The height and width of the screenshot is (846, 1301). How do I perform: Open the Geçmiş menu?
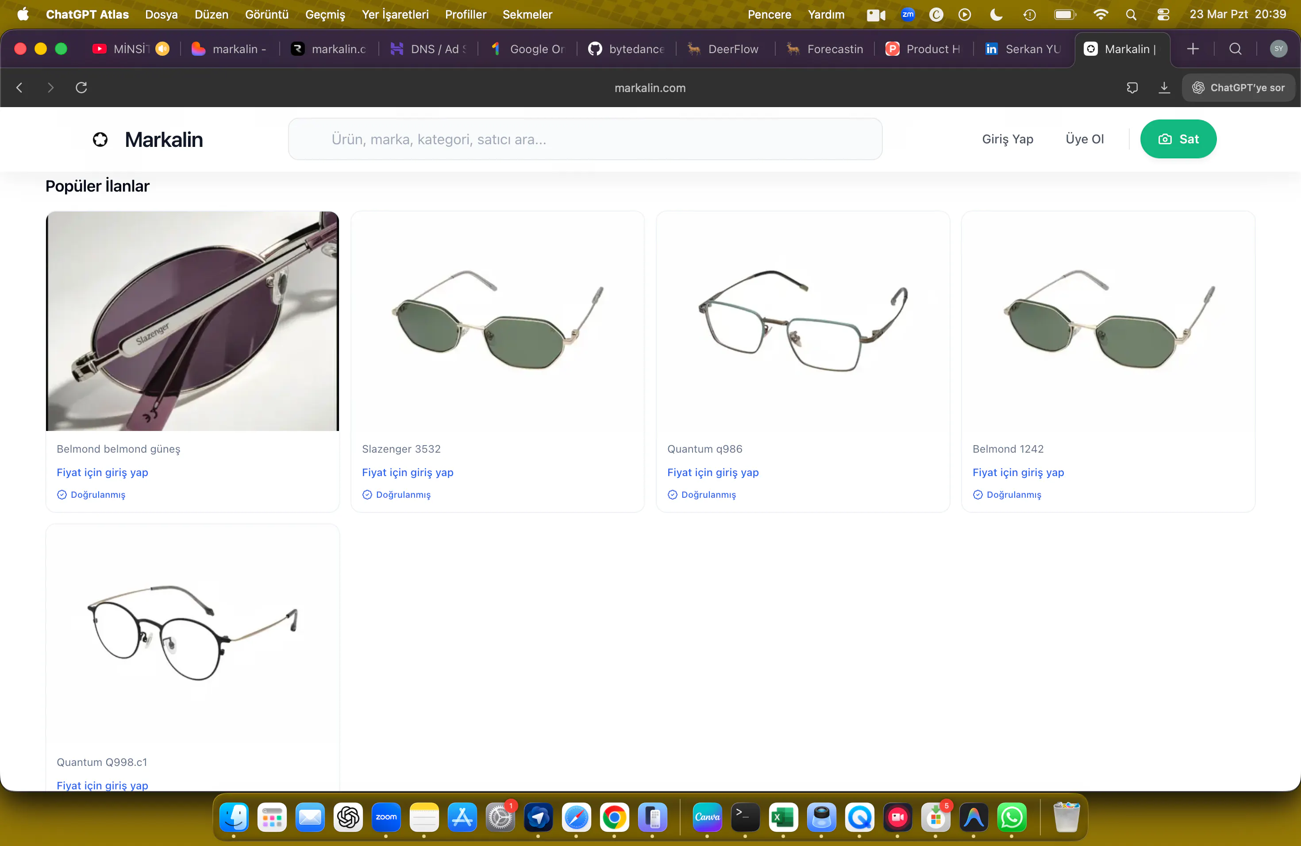tap(325, 14)
